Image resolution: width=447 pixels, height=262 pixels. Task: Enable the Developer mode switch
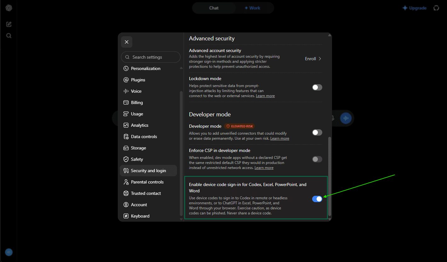[x=317, y=132]
